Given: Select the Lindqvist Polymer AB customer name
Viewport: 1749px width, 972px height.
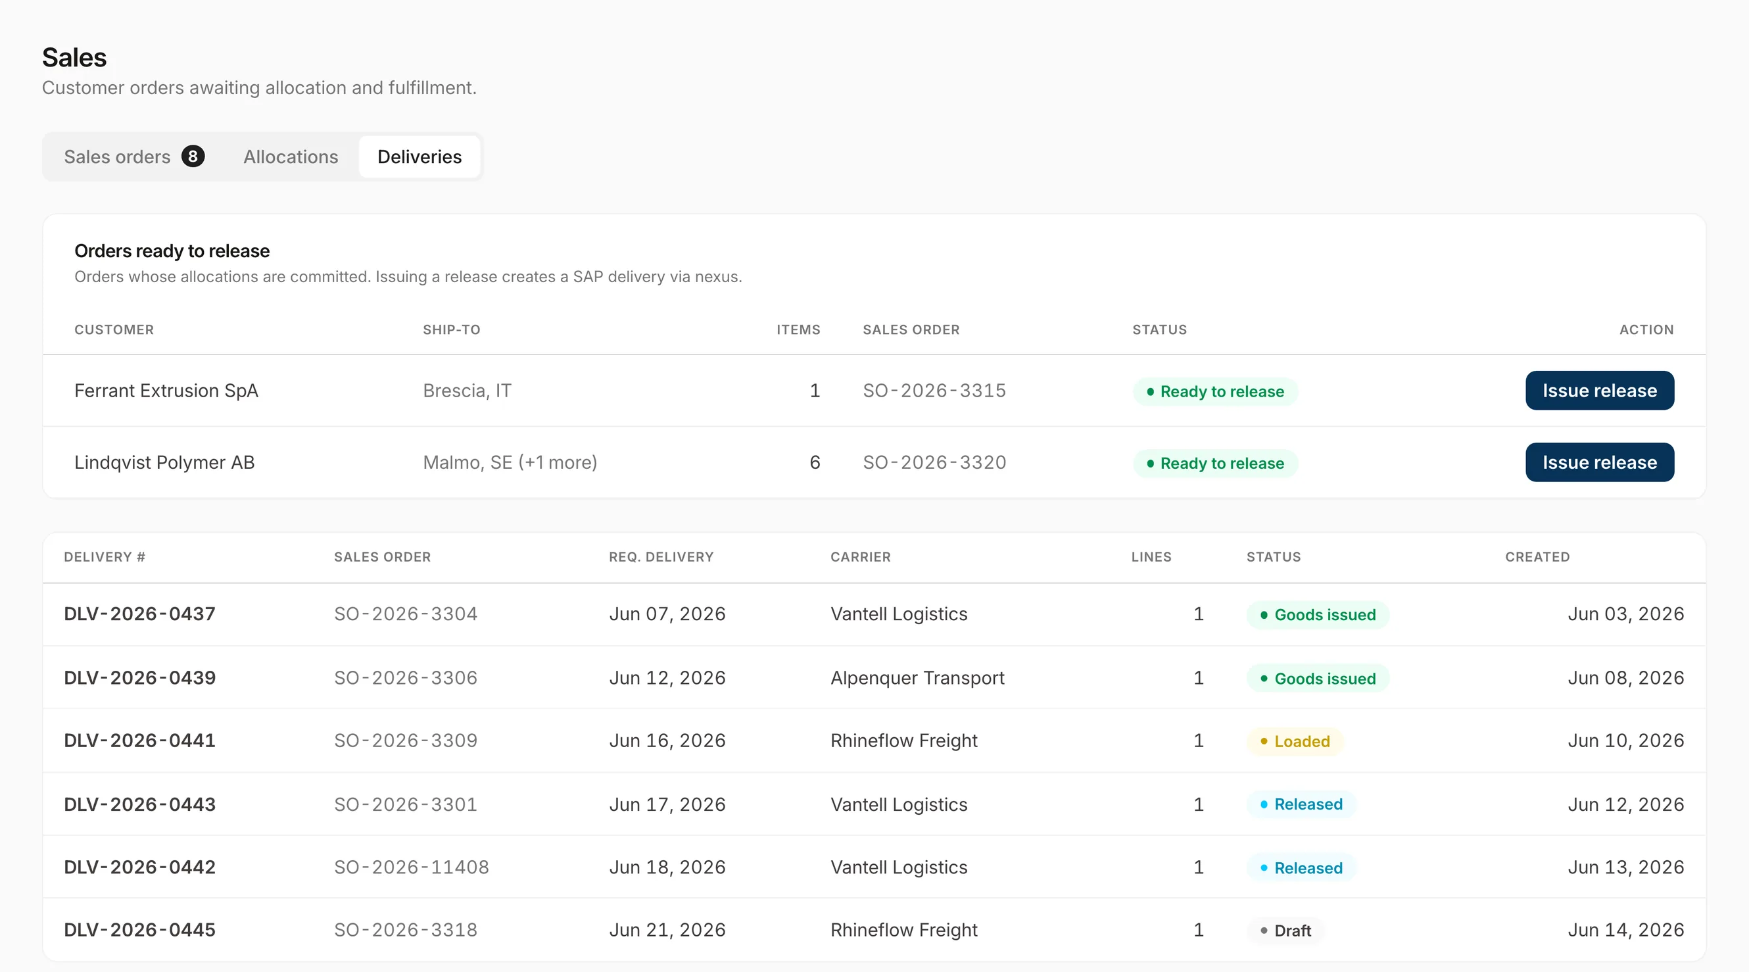Looking at the screenshot, I should coord(164,462).
